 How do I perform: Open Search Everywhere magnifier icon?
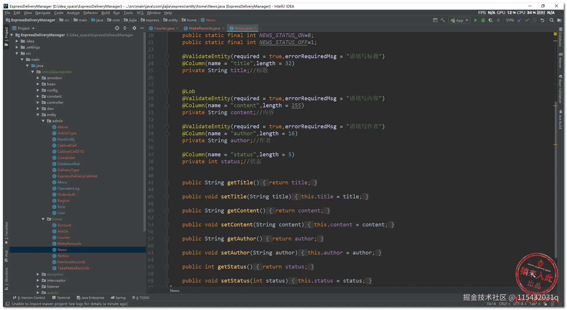(552, 20)
